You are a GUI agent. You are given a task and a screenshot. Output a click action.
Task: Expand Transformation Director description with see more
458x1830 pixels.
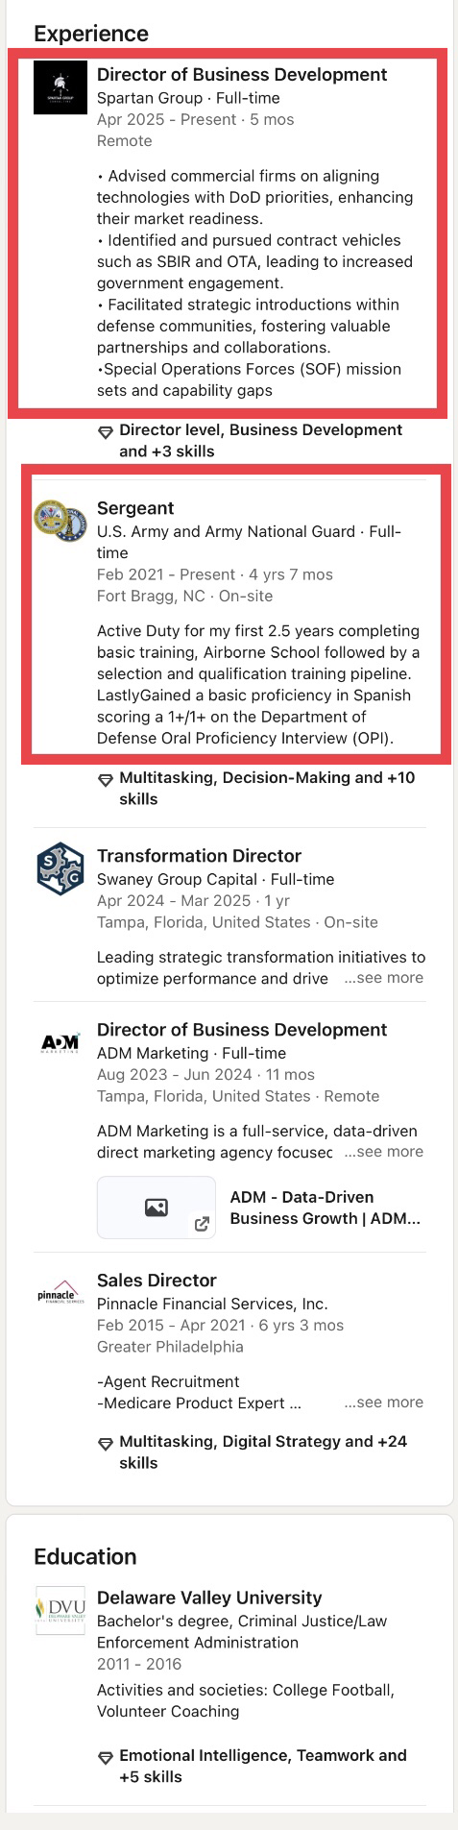tap(383, 978)
